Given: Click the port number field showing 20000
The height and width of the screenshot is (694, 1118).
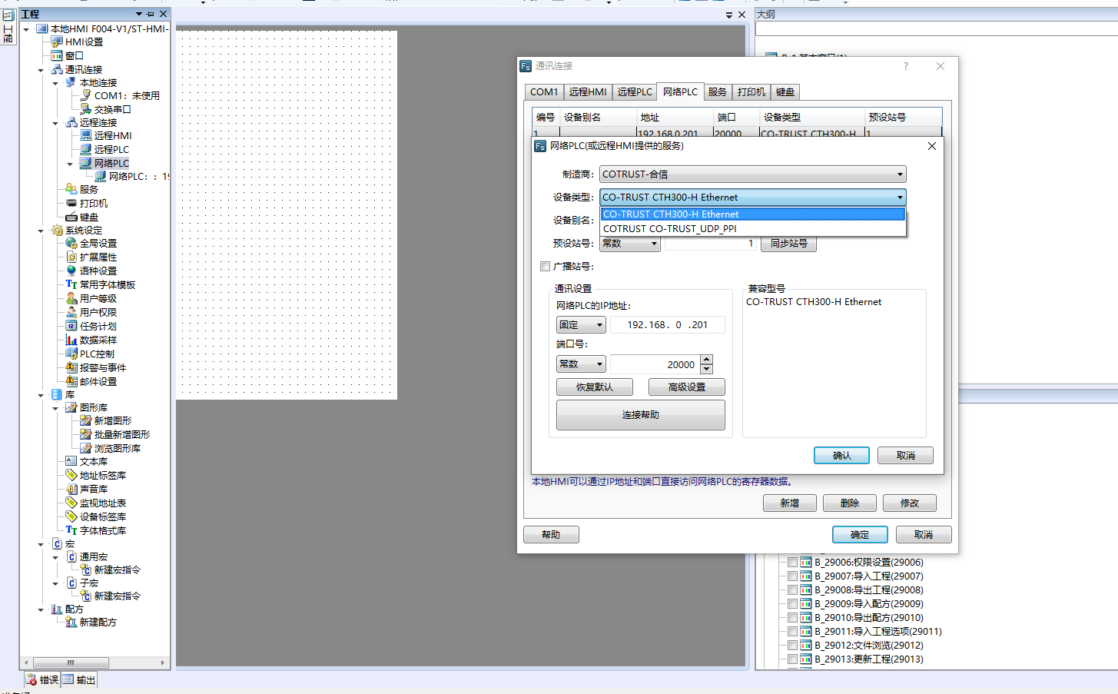Looking at the screenshot, I should click(x=655, y=364).
